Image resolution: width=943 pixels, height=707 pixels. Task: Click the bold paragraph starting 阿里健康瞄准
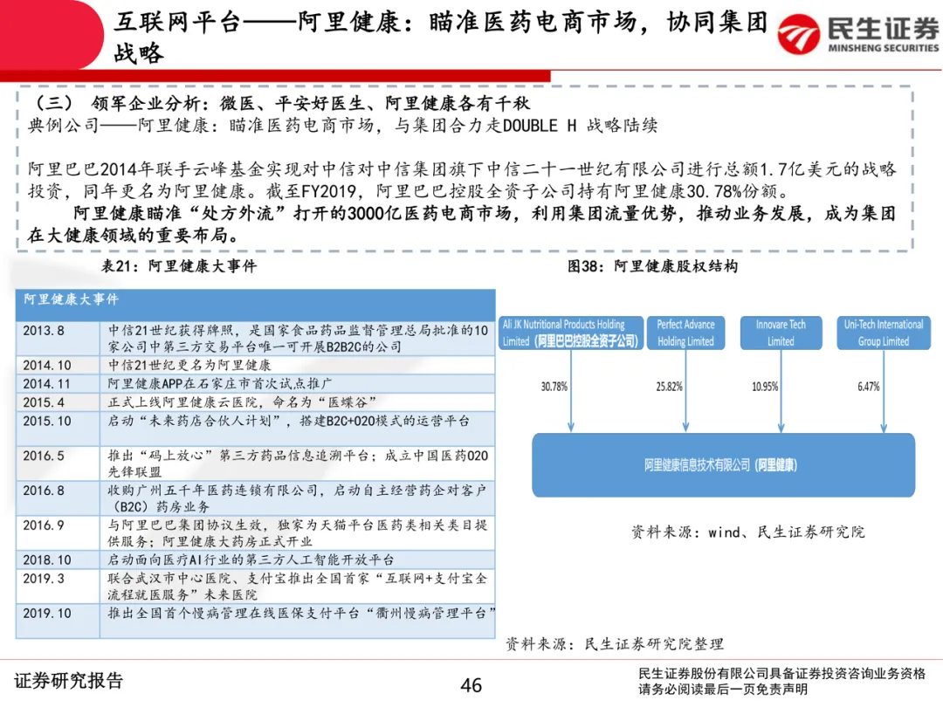coord(462,223)
